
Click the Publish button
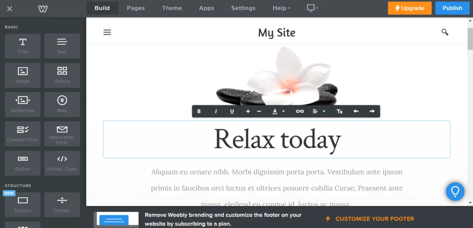point(452,8)
